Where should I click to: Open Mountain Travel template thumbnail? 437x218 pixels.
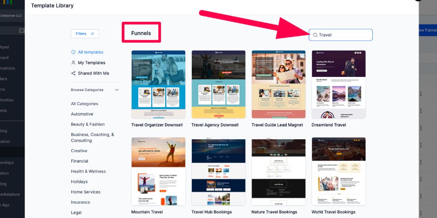click(158, 171)
